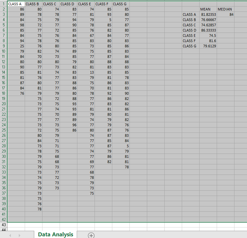Select the value 5 in Class F

pyautogui.click(x=103, y=20)
